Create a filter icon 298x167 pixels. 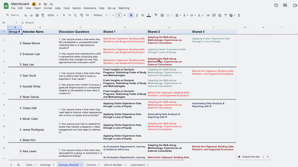click(225, 15)
